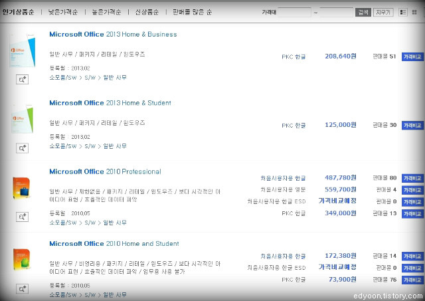
Task: Open Microsoft Office 2010 Professional title link
Action: (105, 171)
